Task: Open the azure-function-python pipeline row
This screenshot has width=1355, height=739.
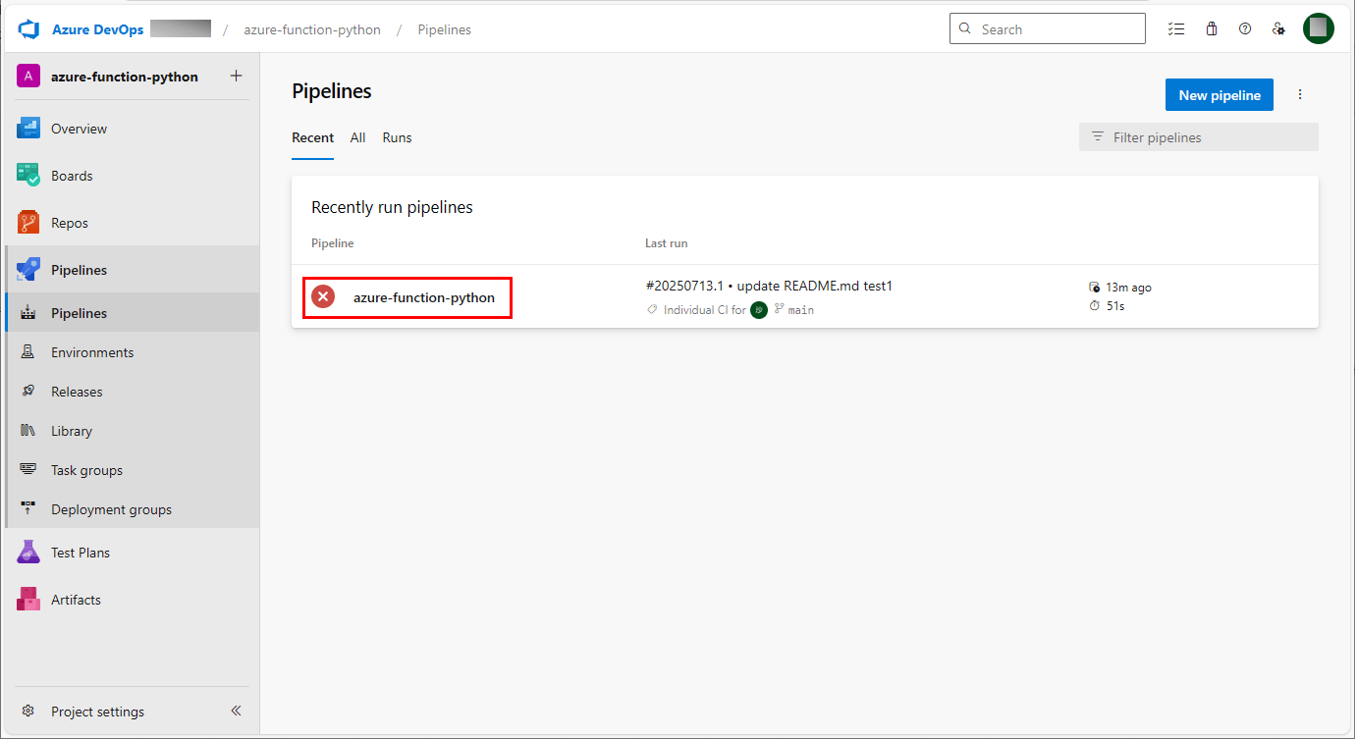Action: (x=805, y=296)
